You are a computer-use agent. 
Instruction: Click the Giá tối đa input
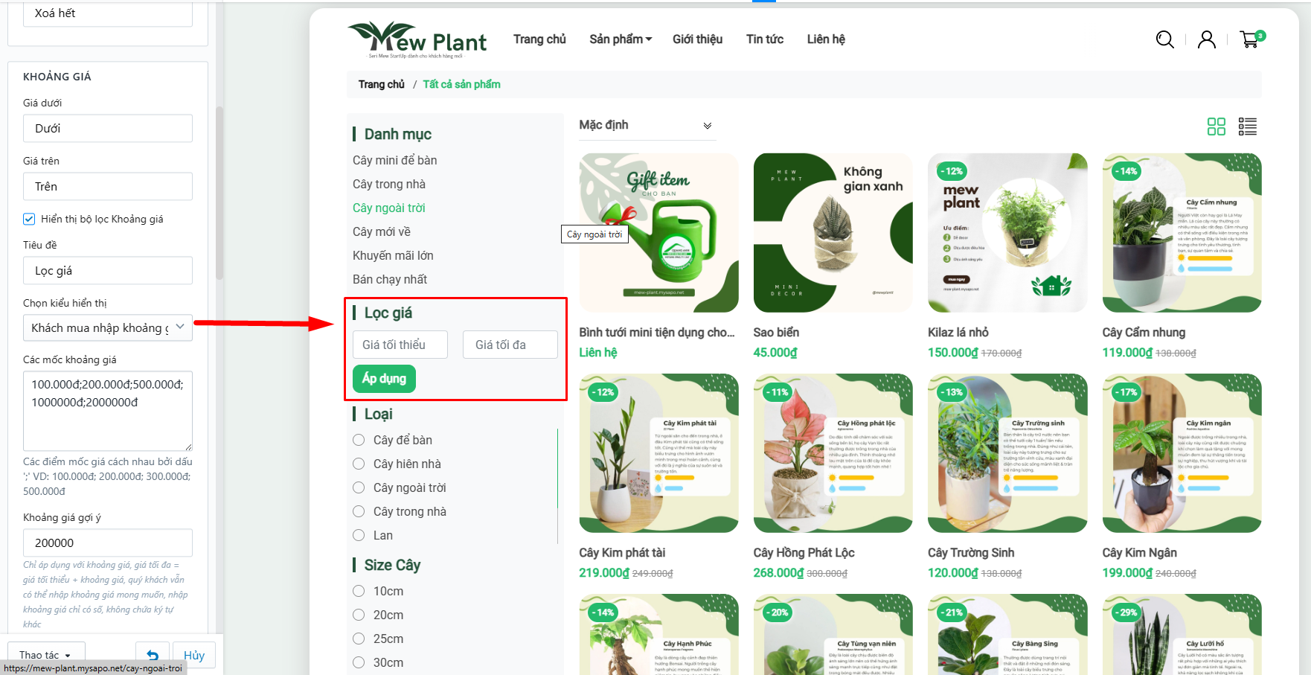(510, 345)
